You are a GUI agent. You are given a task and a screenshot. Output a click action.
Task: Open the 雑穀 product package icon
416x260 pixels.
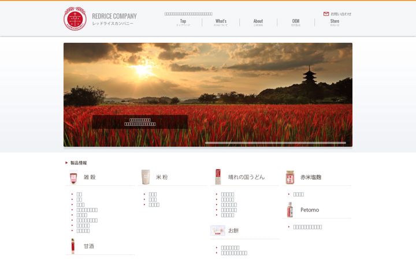(73, 178)
